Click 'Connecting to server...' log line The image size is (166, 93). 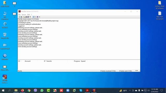pyautogui.click(x=25, y=22)
